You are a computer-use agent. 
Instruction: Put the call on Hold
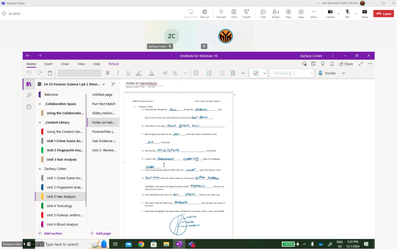pos(234,14)
